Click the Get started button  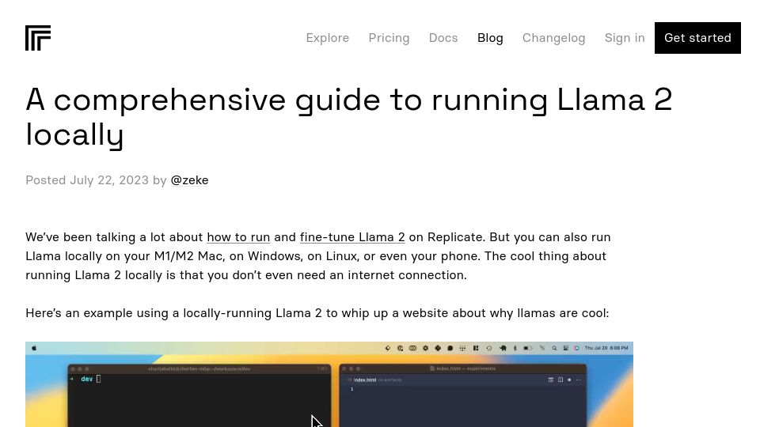coord(697,38)
